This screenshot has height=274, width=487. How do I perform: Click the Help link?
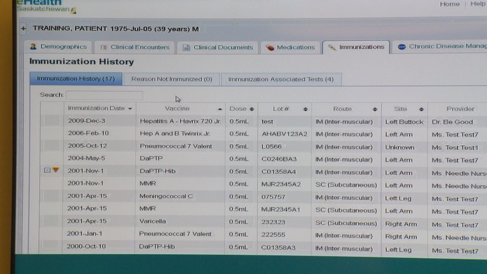(x=478, y=4)
